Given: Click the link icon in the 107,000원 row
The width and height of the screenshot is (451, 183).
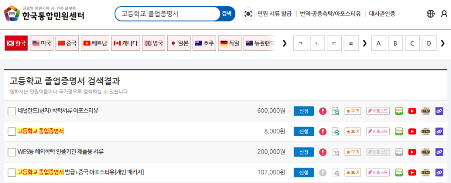Looking at the screenshot, I should (439, 172).
